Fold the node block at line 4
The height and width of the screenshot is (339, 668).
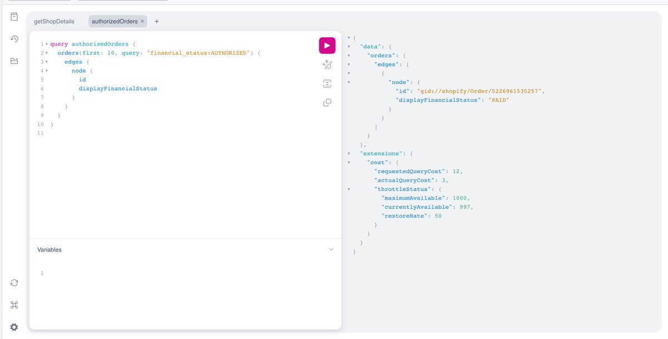coord(46,71)
